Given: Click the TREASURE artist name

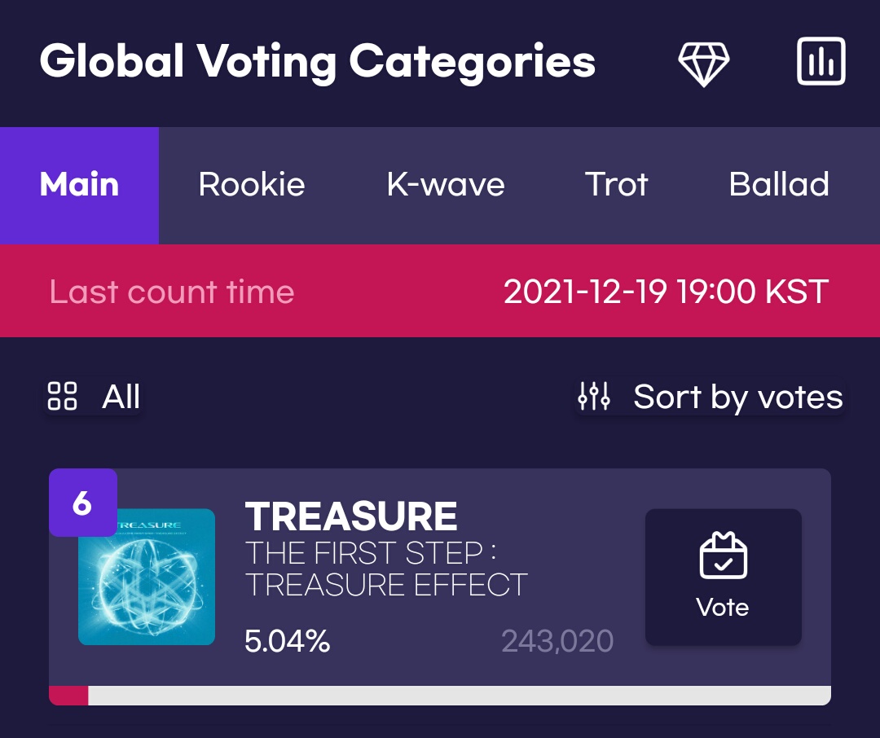Looking at the screenshot, I should [x=351, y=516].
